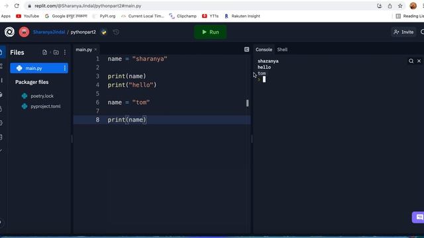Click the pythonpart2 repl name
Image resolution: width=424 pixels, height=238 pixels.
click(x=83, y=32)
